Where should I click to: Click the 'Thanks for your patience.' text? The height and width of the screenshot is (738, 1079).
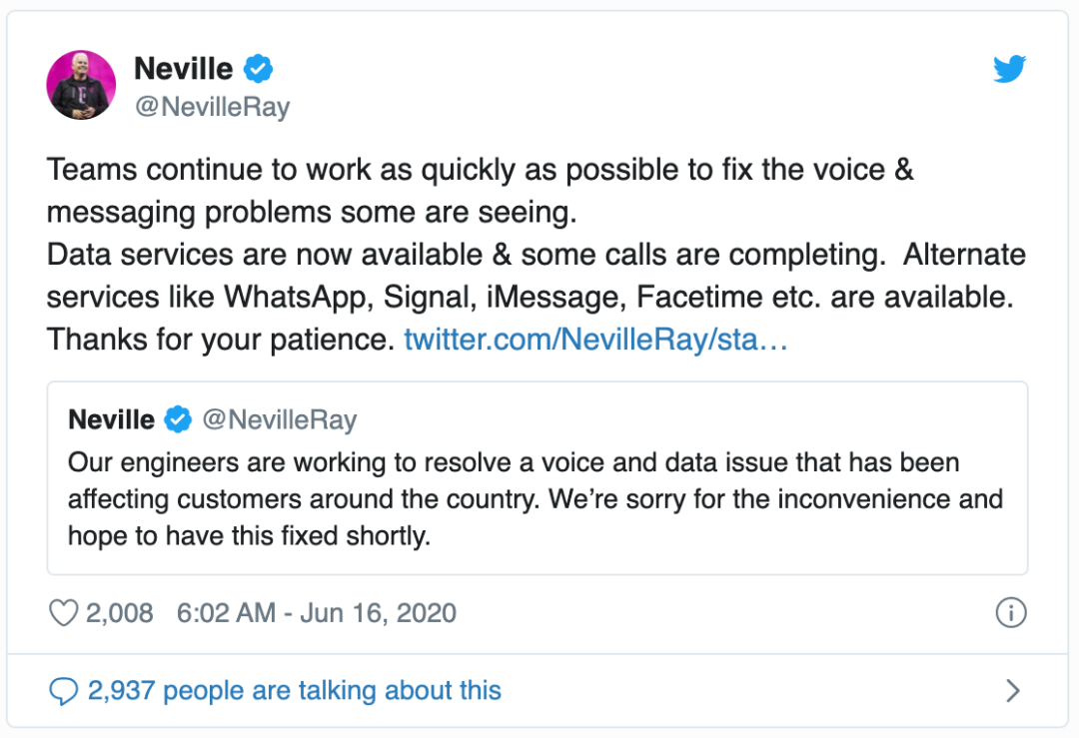point(220,340)
